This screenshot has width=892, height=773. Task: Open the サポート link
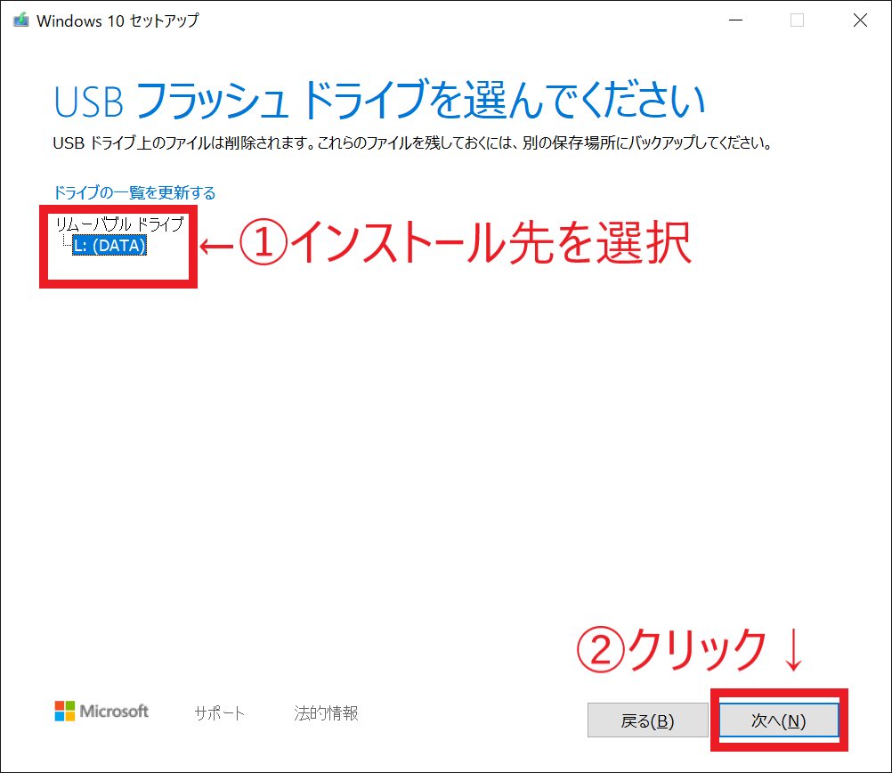[x=220, y=712]
